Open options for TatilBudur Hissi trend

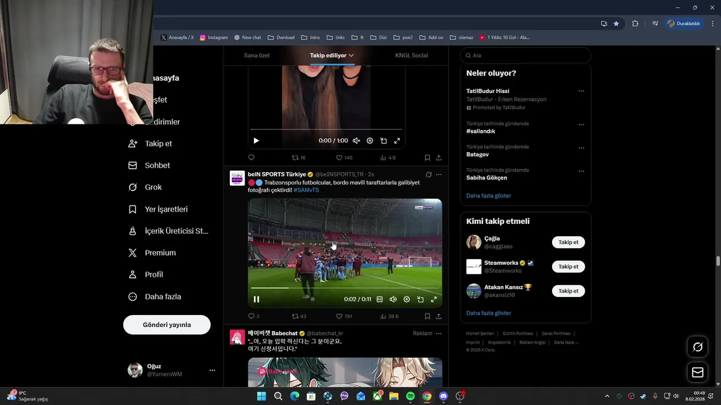point(581,91)
